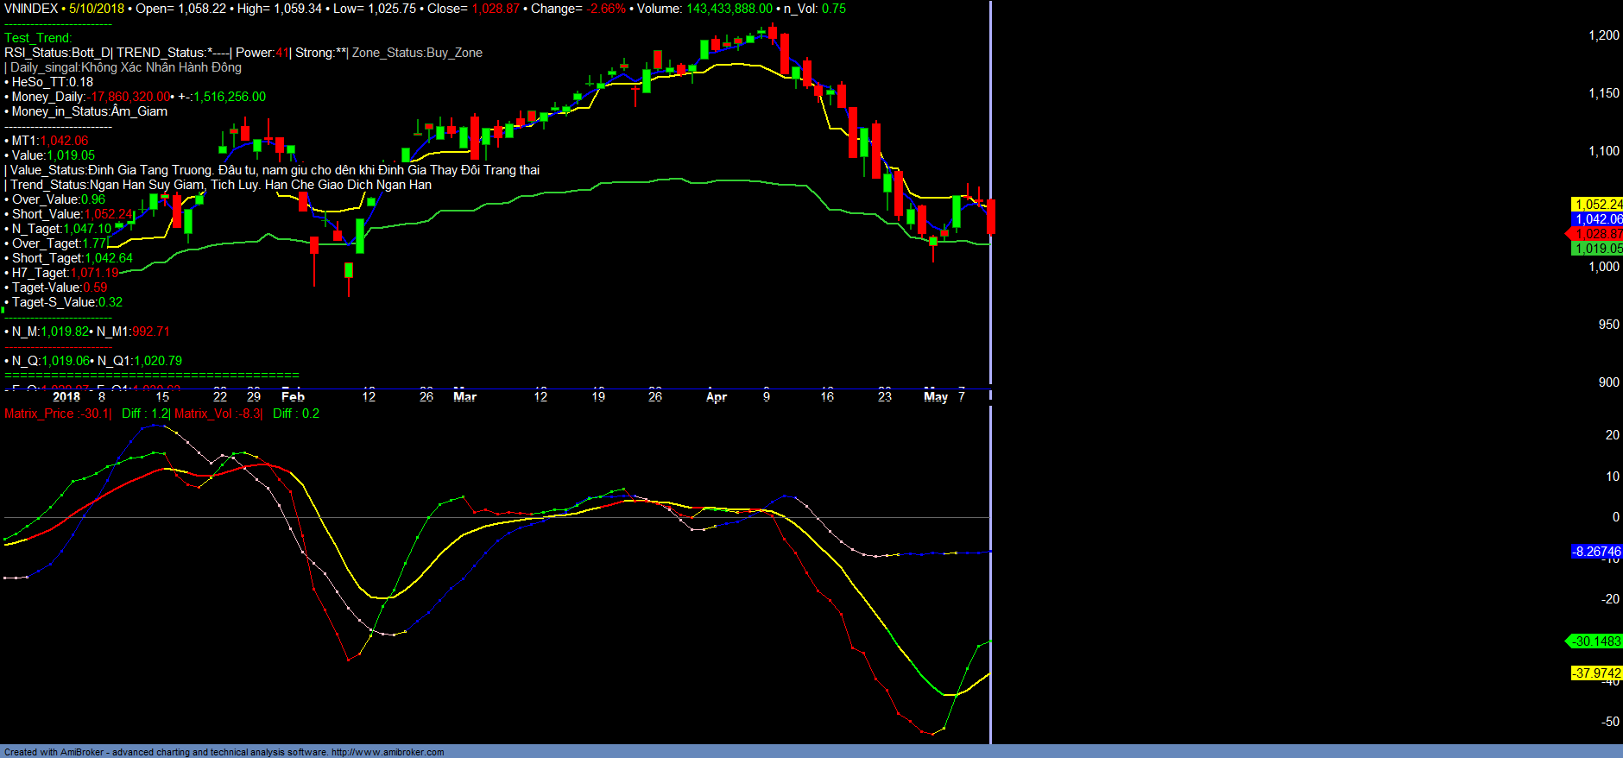Click the Test_Trend indicator title
Image resolution: width=1623 pixels, height=758 pixels.
38,38
